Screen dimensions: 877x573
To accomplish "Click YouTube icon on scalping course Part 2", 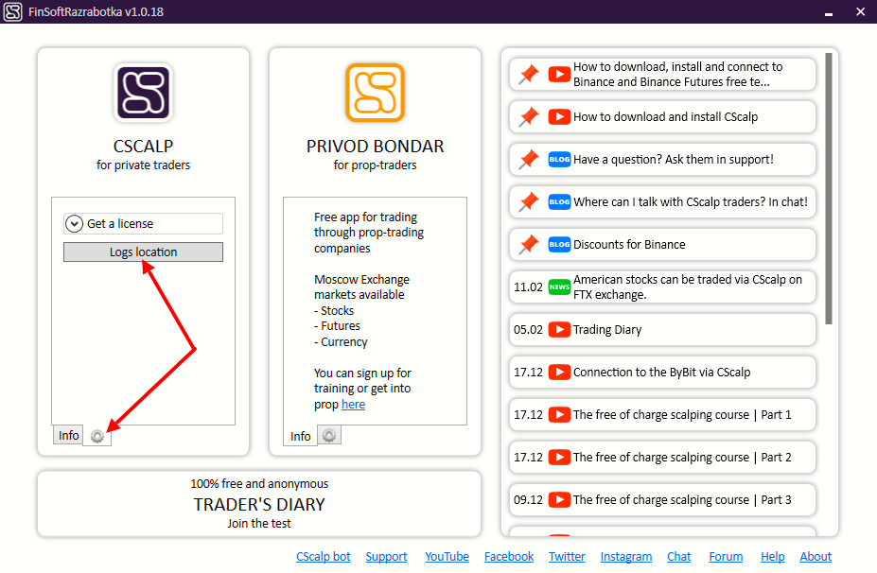I will [x=559, y=457].
